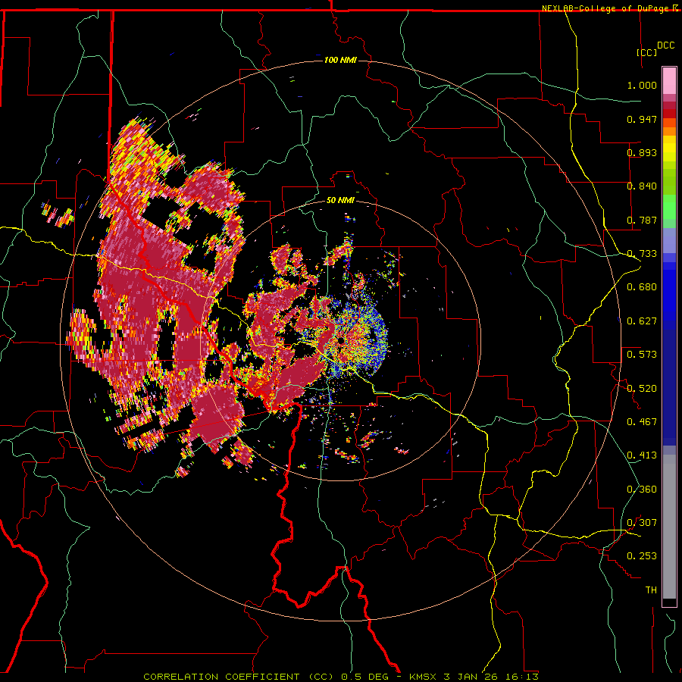The height and width of the screenshot is (682, 682).
Task: Click the KMSX station identifier in the caption
Action: pos(423,677)
